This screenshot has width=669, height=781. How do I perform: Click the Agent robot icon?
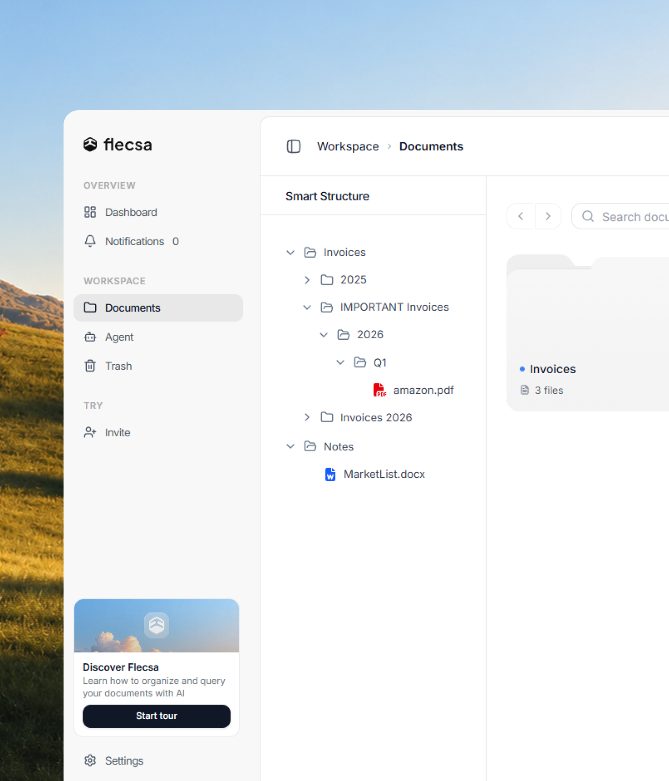click(x=90, y=337)
